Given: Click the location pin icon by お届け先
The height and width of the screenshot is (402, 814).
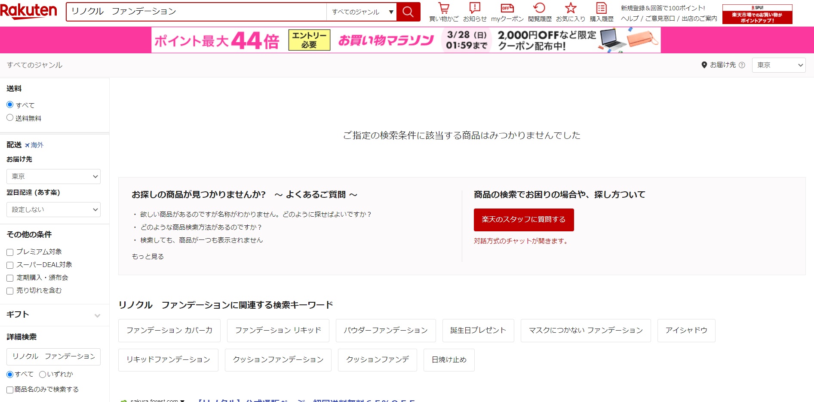Looking at the screenshot, I should [x=704, y=65].
